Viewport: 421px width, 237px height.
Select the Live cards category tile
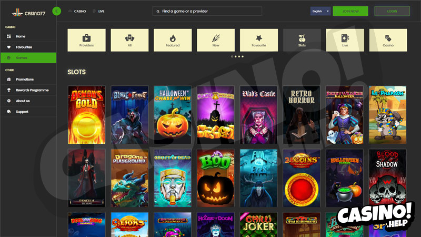(x=345, y=40)
